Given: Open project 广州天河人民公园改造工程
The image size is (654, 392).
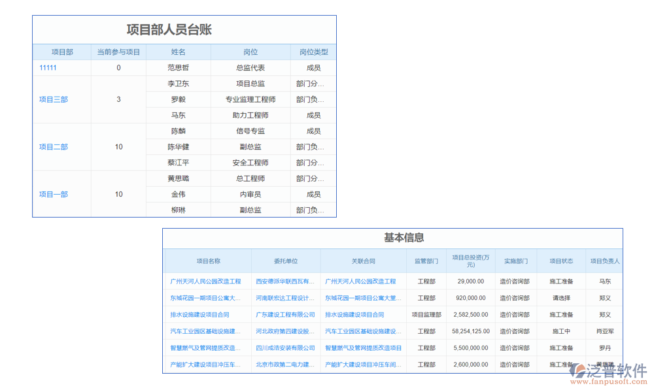Looking at the screenshot, I should [x=207, y=282].
